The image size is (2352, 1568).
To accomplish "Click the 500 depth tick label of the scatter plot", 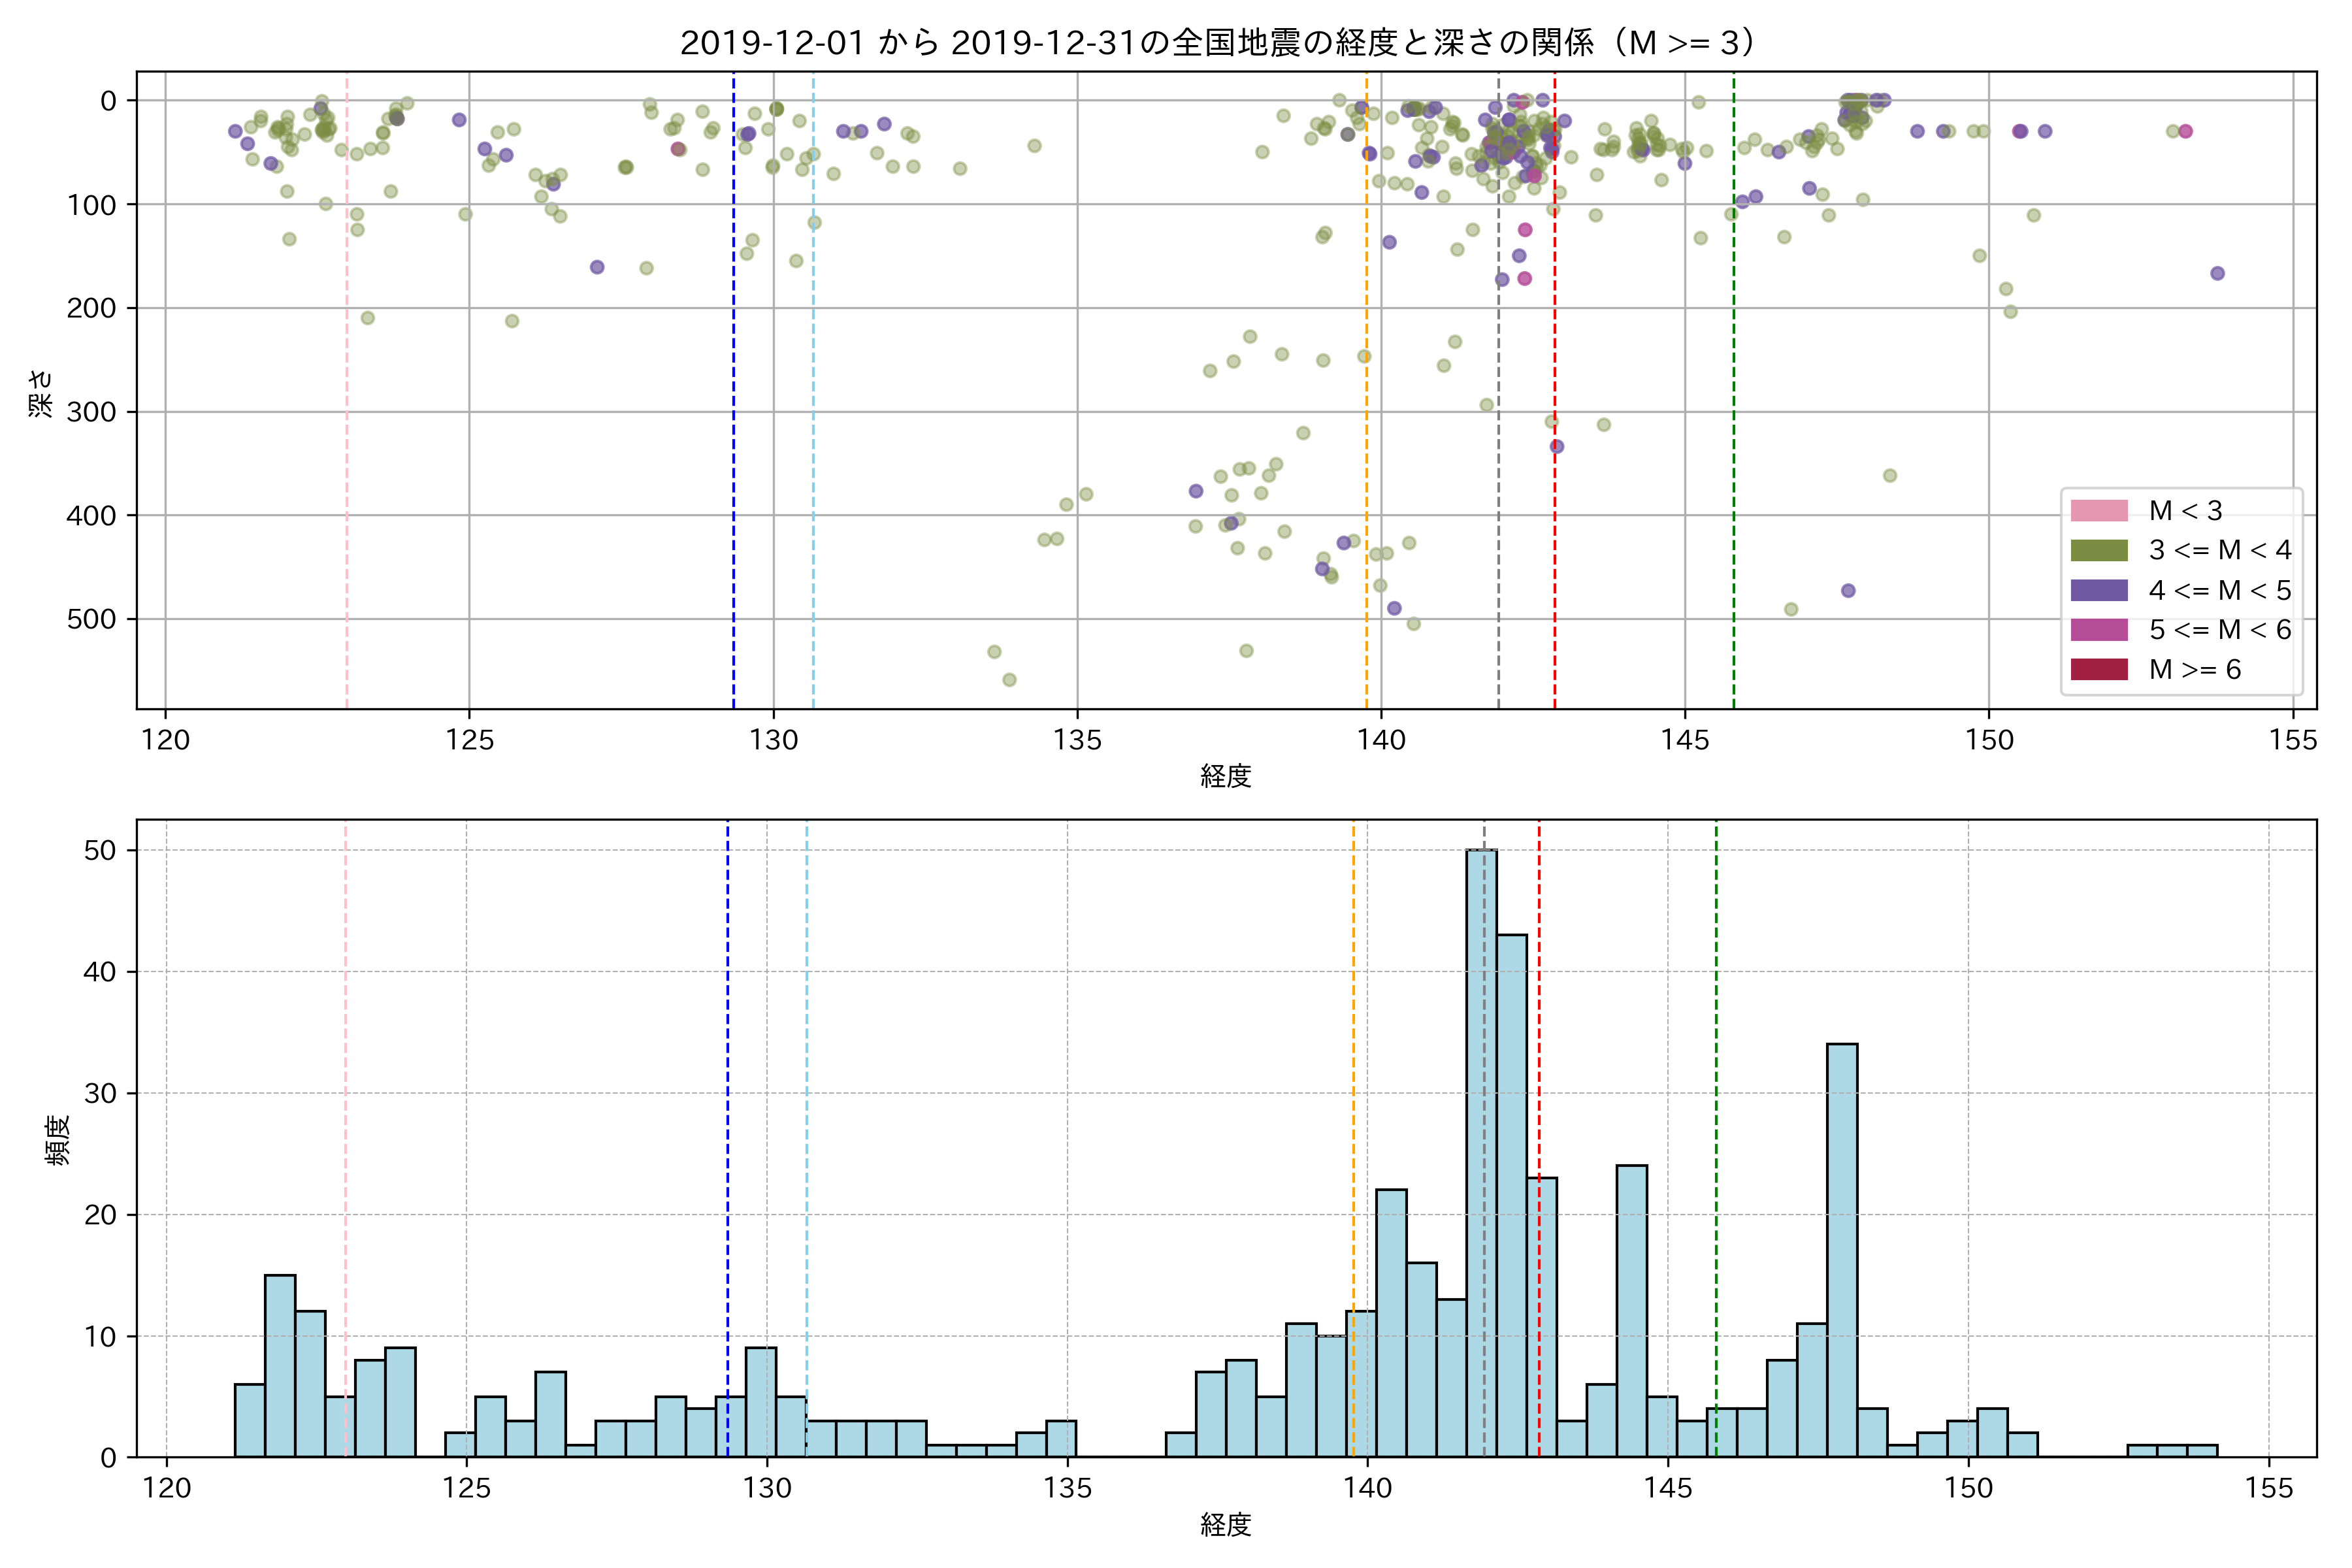I will tap(91, 620).
